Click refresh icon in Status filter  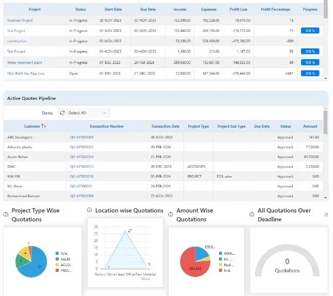(62, 113)
